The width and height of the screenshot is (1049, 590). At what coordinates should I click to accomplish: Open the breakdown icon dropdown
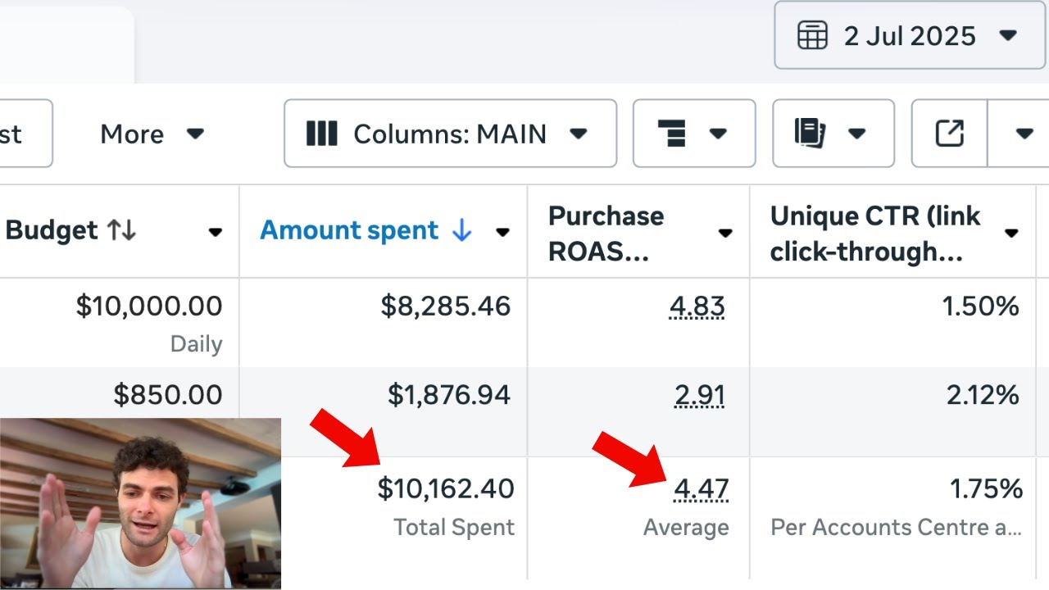point(694,134)
